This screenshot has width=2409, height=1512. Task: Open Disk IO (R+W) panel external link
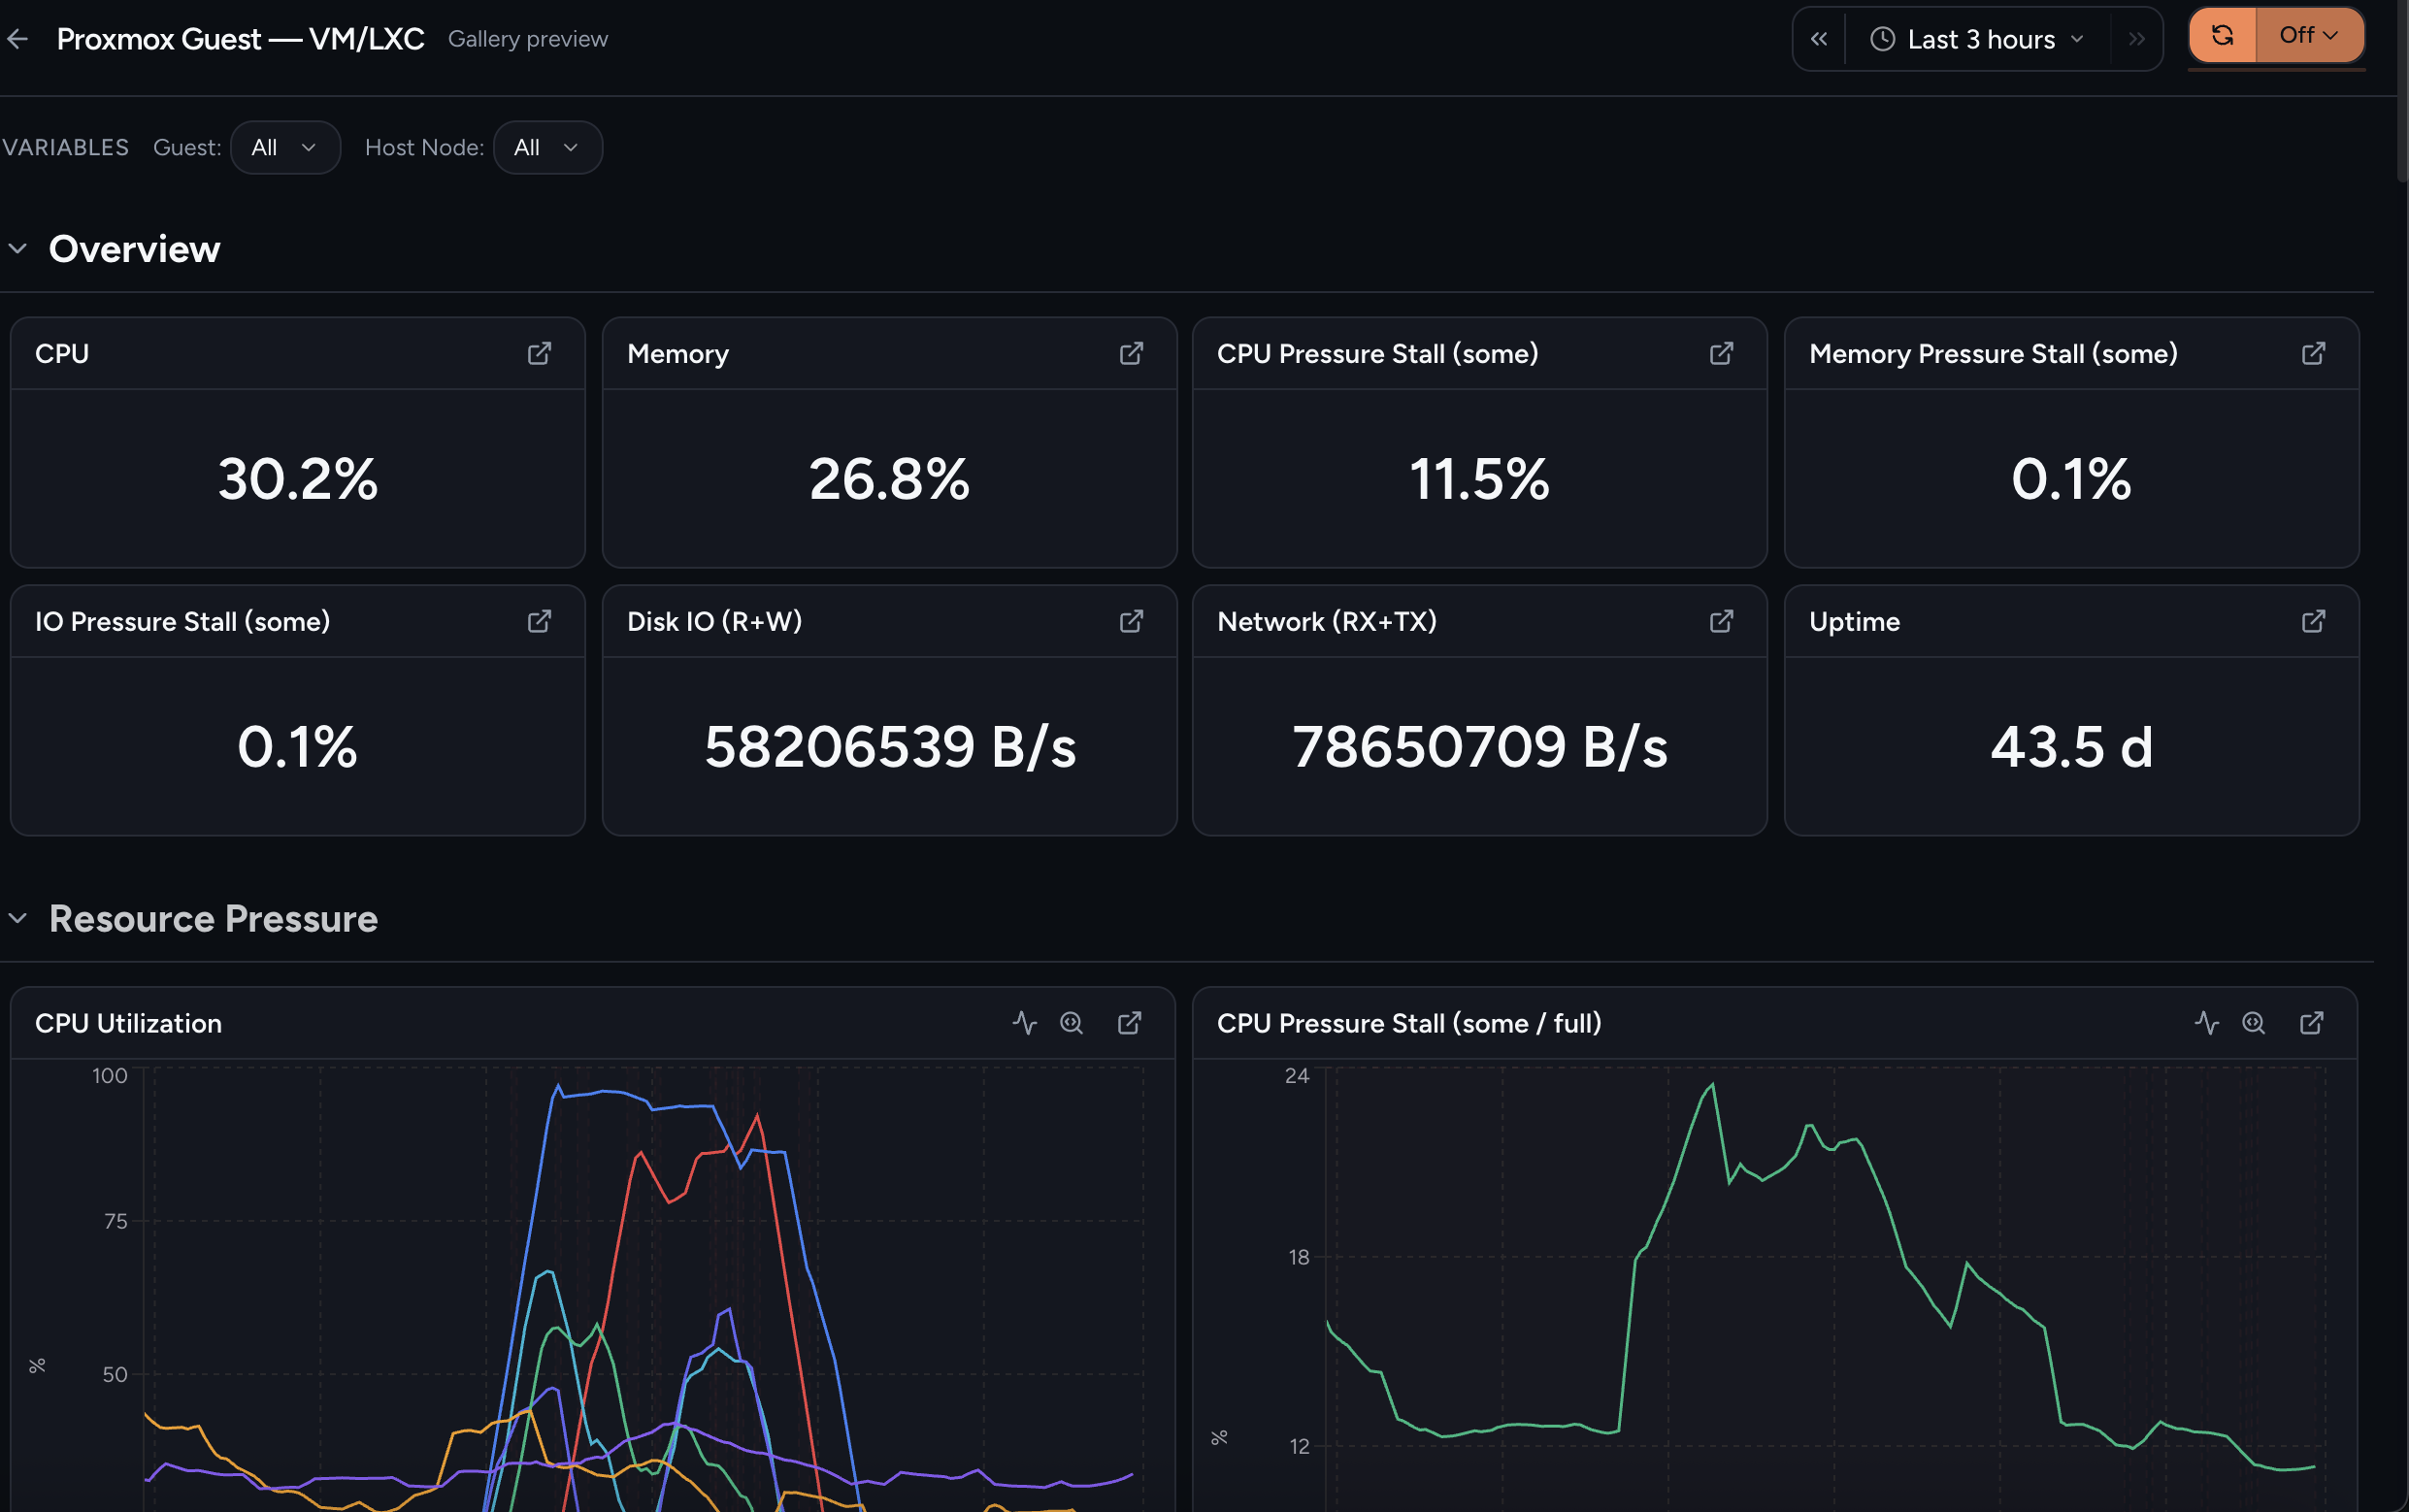click(x=1131, y=622)
